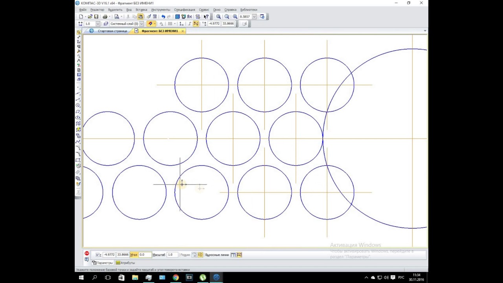Click the Local coordinate system icon
The image size is (503, 283).
point(181,24)
